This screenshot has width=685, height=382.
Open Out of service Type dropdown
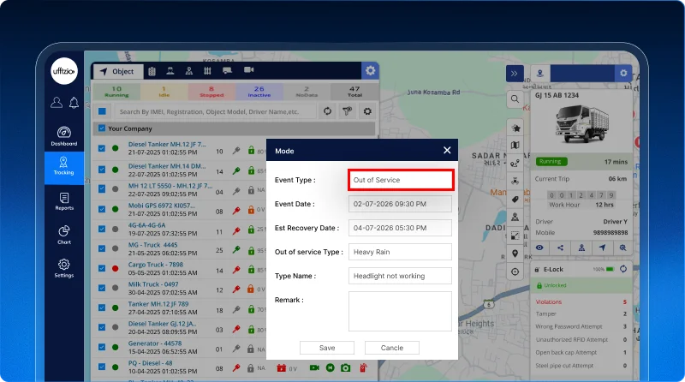tap(400, 252)
